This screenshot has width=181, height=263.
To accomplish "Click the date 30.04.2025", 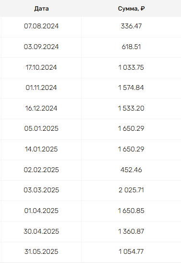I will point(41,231).
